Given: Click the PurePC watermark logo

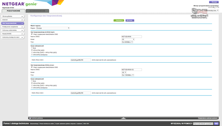Looking at the screenshot, I should pos(199,13).
